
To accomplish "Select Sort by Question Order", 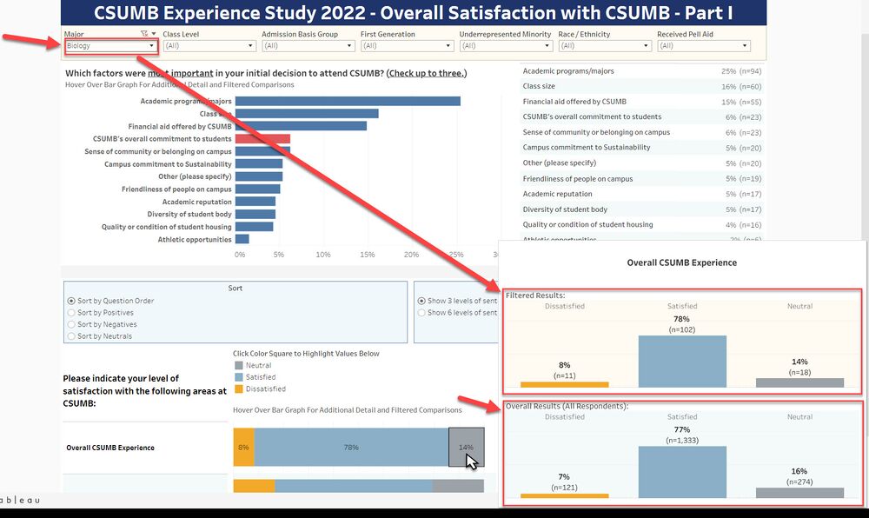I will pos(71,301).
